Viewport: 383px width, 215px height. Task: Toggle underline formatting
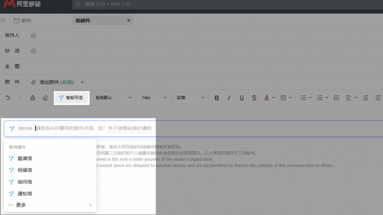click(x=242, y=98)
